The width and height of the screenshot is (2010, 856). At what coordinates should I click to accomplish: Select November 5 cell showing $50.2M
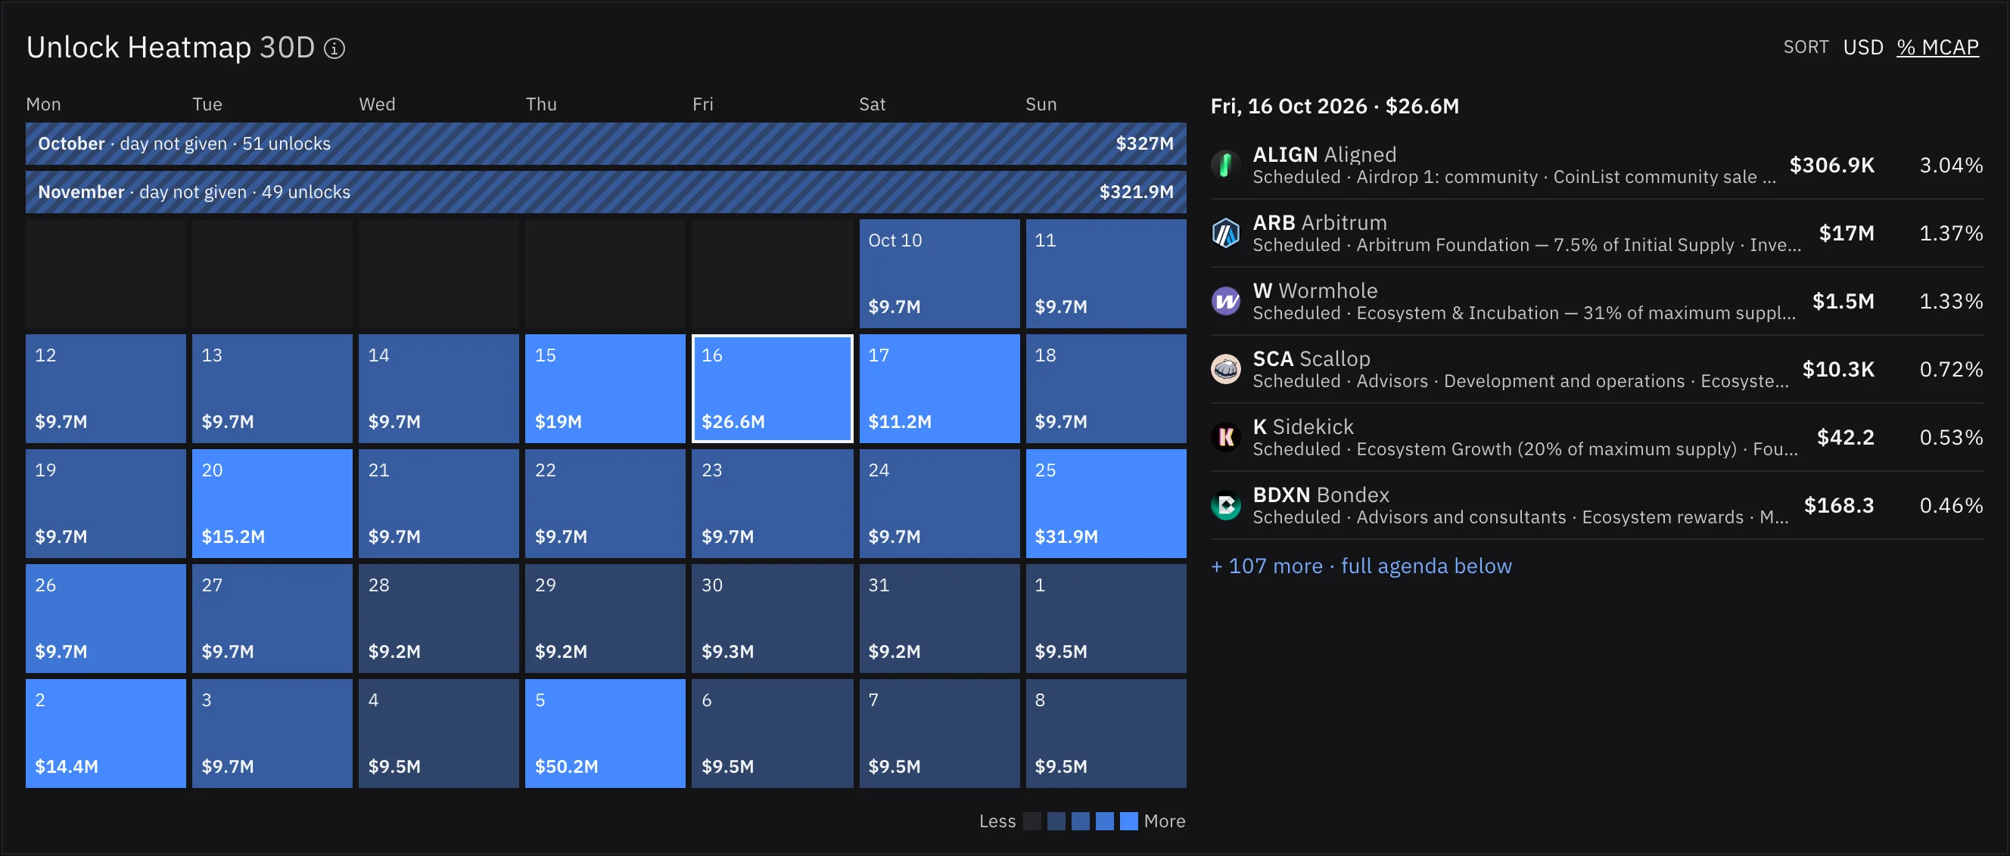coord(605,733)
